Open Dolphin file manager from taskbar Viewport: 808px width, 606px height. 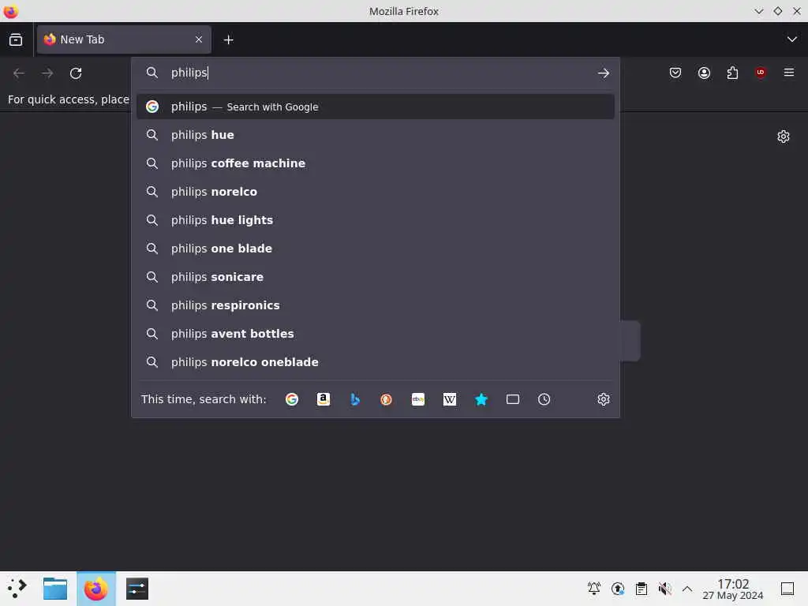[x=55, y=589]
